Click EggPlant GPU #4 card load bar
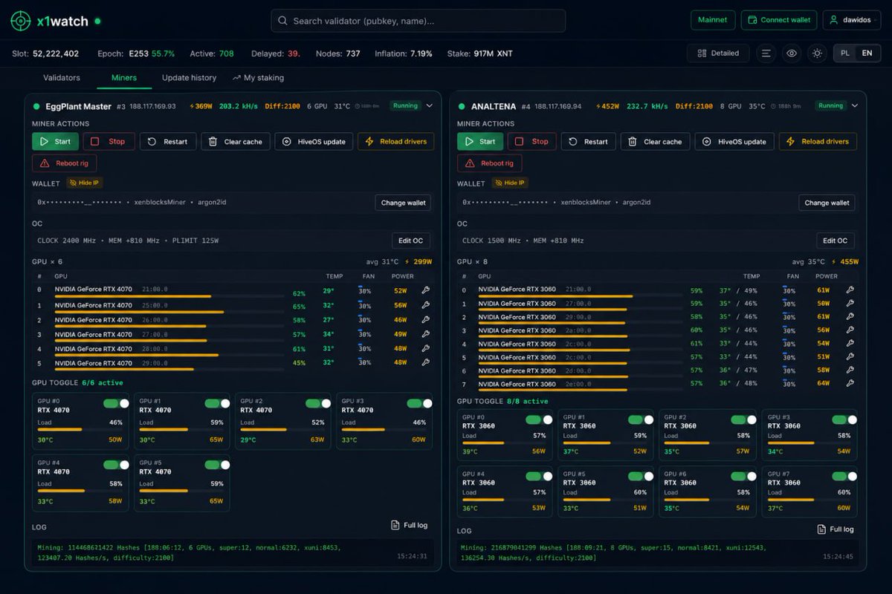This screenshot has width=892, height=594. click(x=80, y=491)
